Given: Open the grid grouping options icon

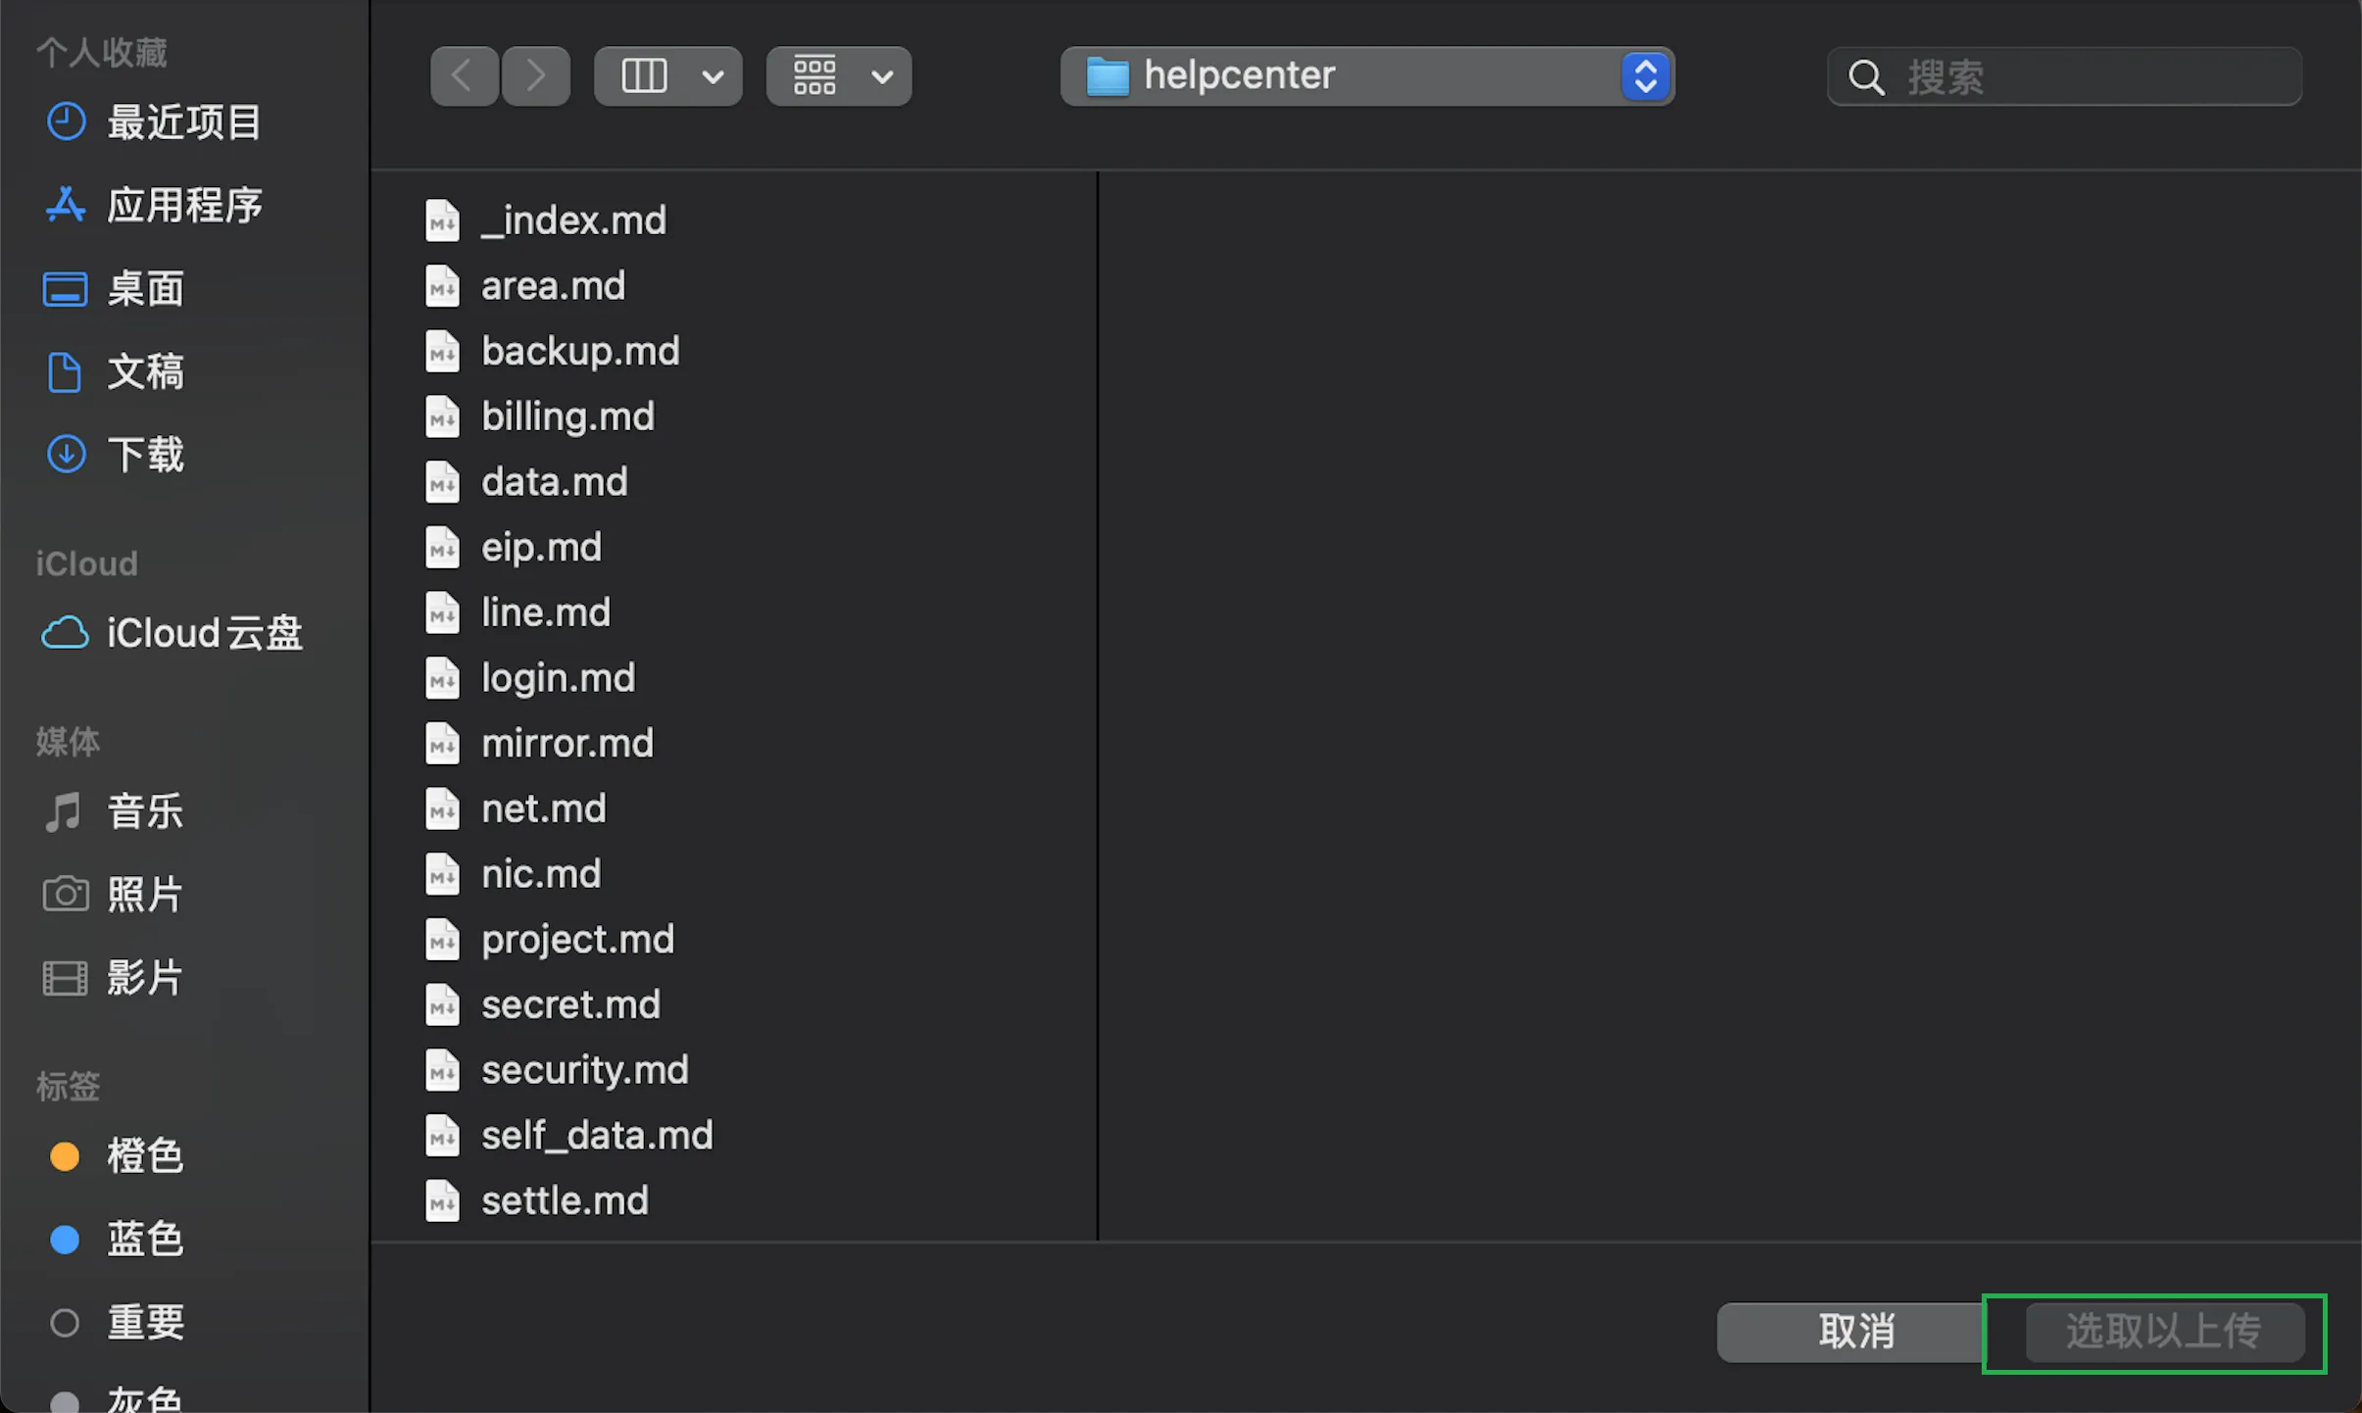Looking at the screenshot, I should 814,75.
